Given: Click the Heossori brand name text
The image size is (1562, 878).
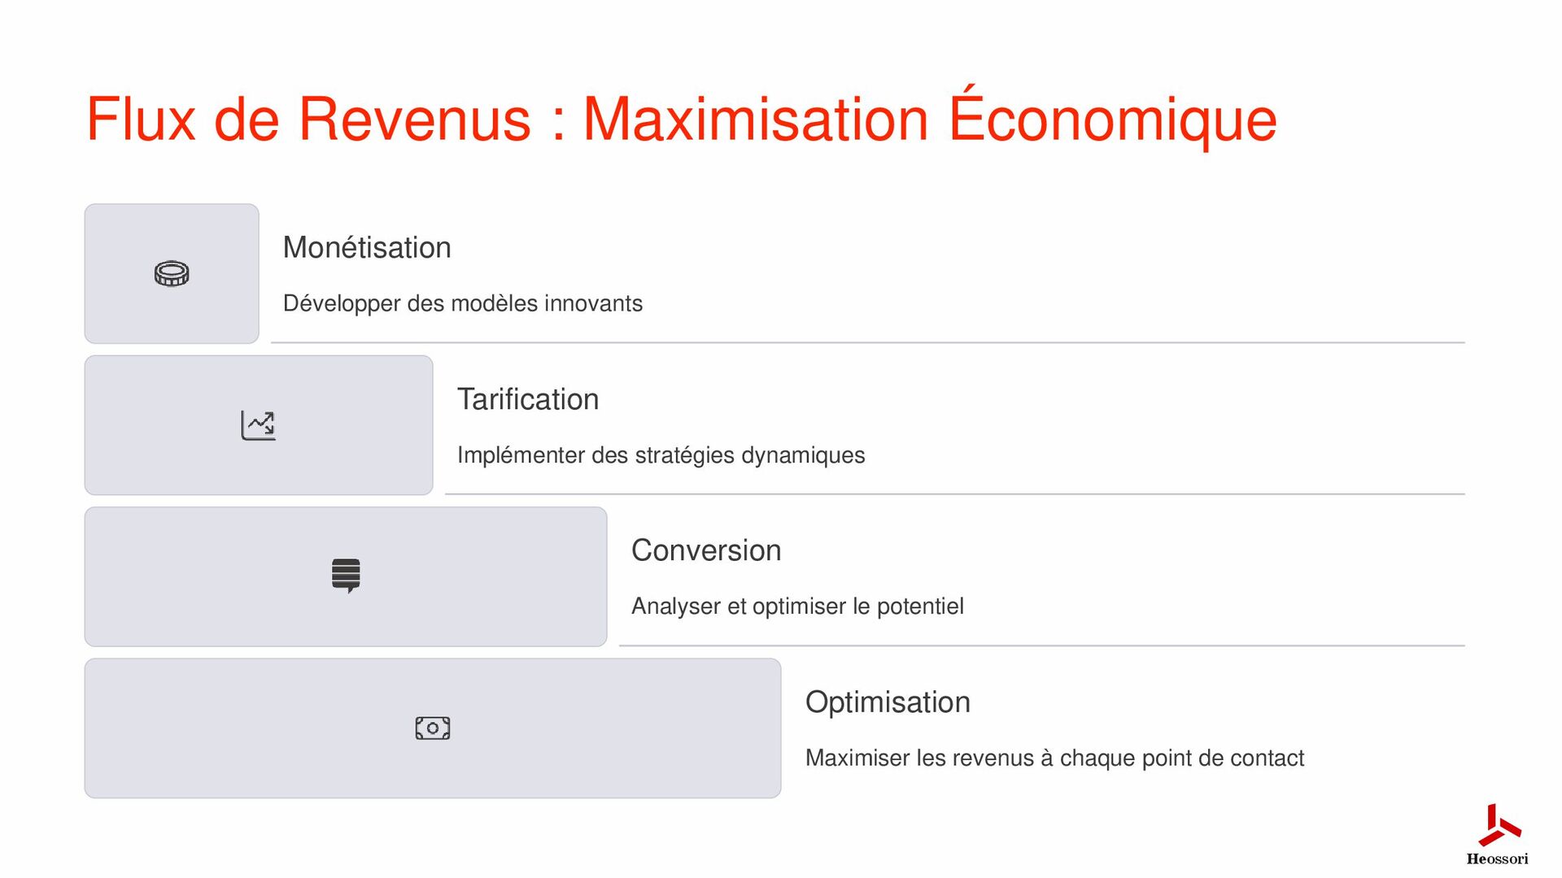Looking at the screenshot, I should point(1498,858).
